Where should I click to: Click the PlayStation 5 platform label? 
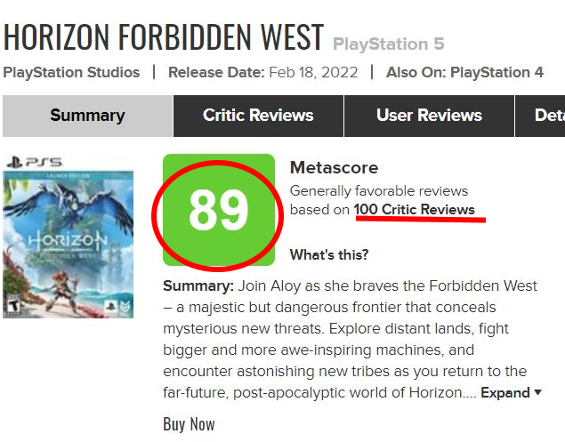click(388, 44)
